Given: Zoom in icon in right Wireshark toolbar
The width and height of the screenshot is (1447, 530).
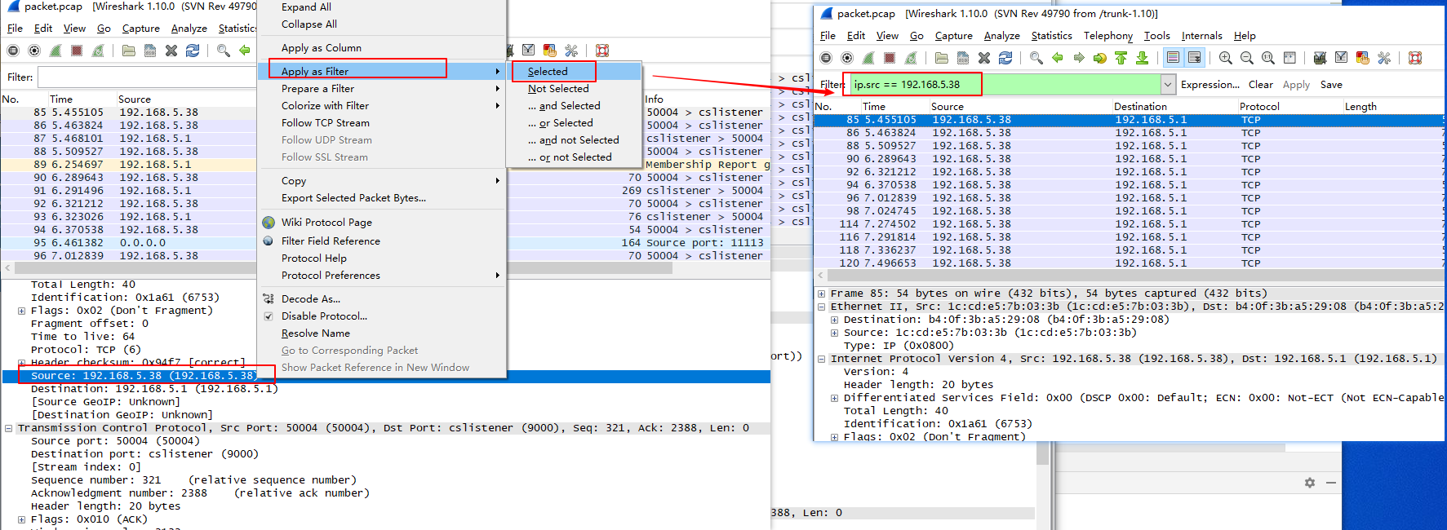Looking at the screenshot, I should click(1226, 58).
